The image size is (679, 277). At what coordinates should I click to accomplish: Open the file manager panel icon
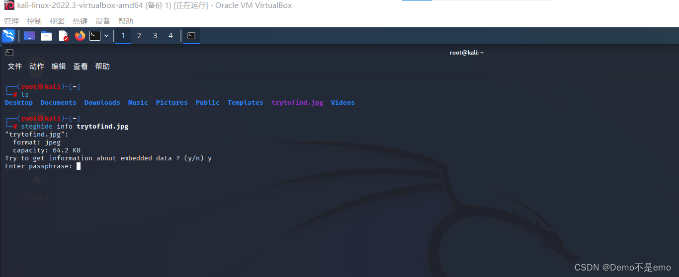pyautogui.click(x=46, y=36)
